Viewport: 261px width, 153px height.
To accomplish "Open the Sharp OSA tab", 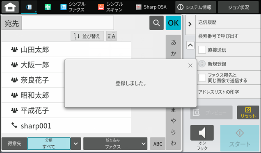I will (x=151, y=7).
